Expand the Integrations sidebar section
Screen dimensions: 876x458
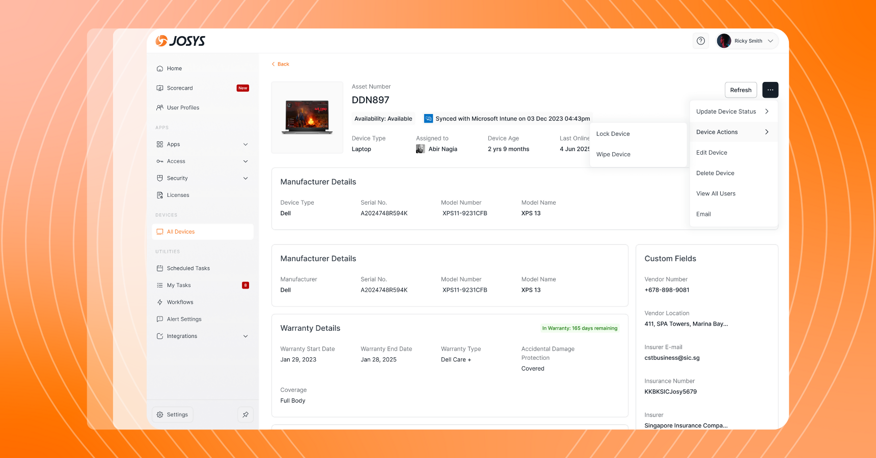245,336
